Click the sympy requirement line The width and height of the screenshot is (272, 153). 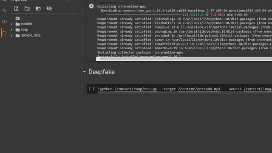pos(184,40)
